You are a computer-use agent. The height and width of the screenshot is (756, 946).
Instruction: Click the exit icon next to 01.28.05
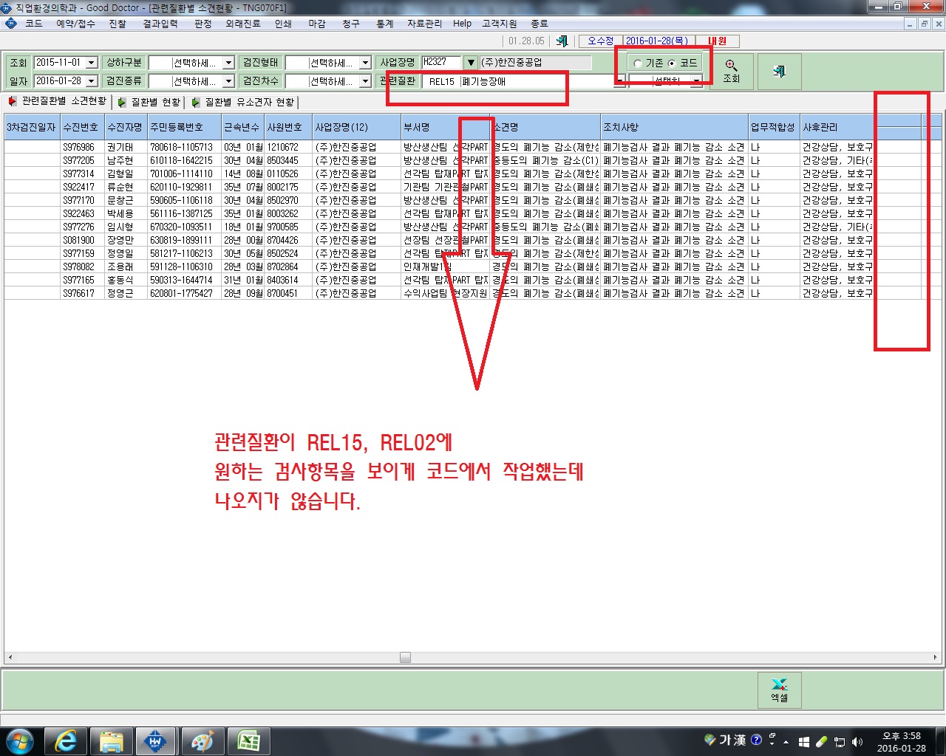coord(562,41)
